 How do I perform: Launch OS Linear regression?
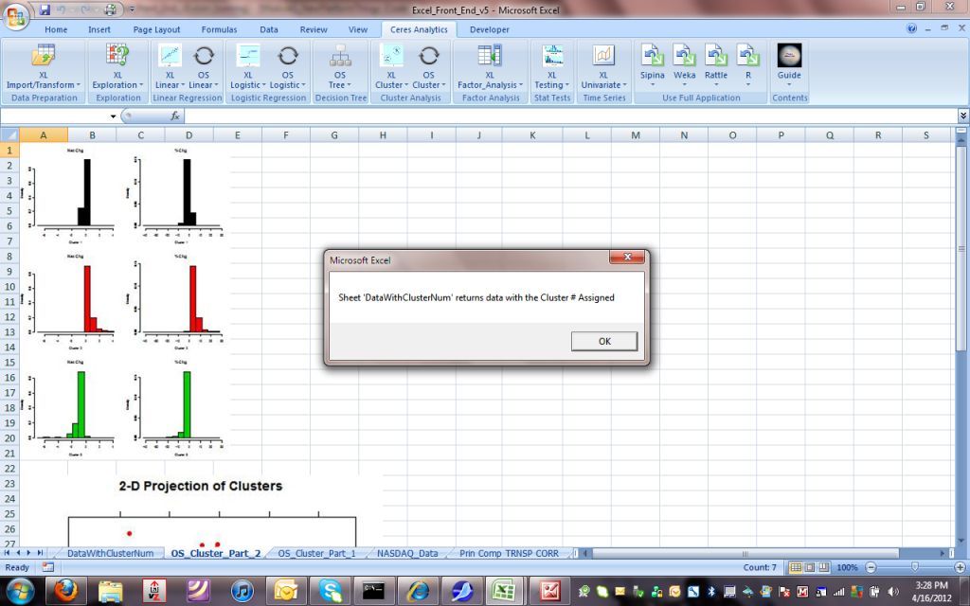click(x=204, y=66)
